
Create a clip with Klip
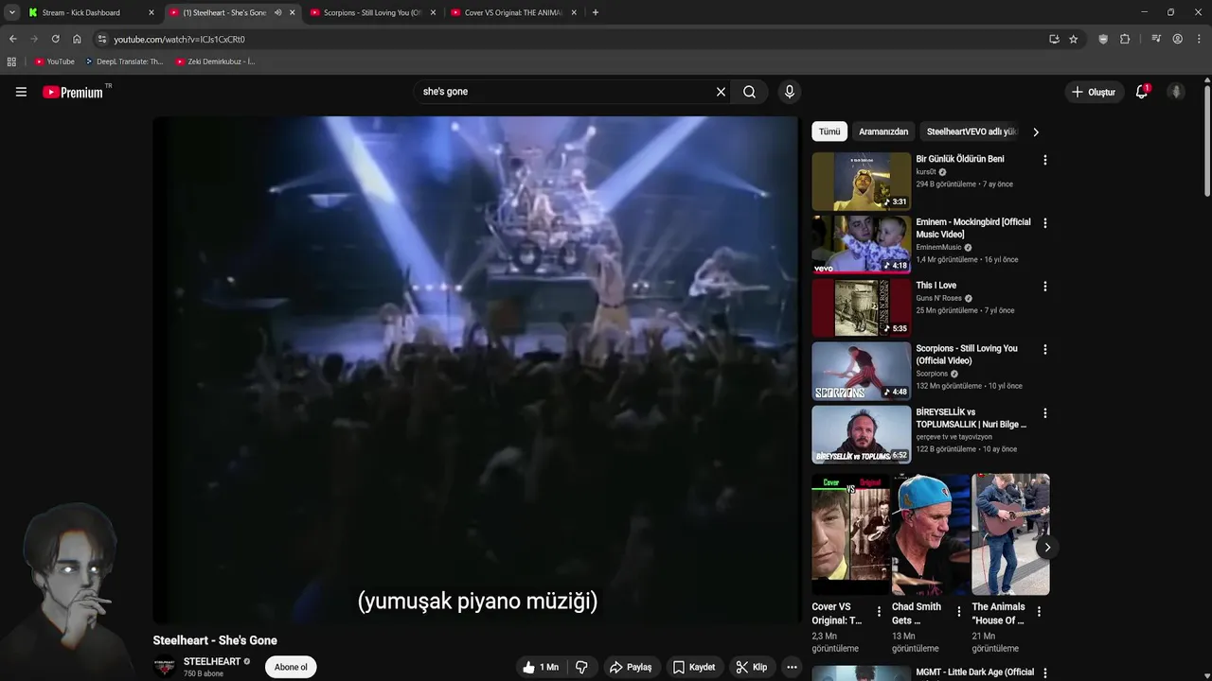coord(752,667)
